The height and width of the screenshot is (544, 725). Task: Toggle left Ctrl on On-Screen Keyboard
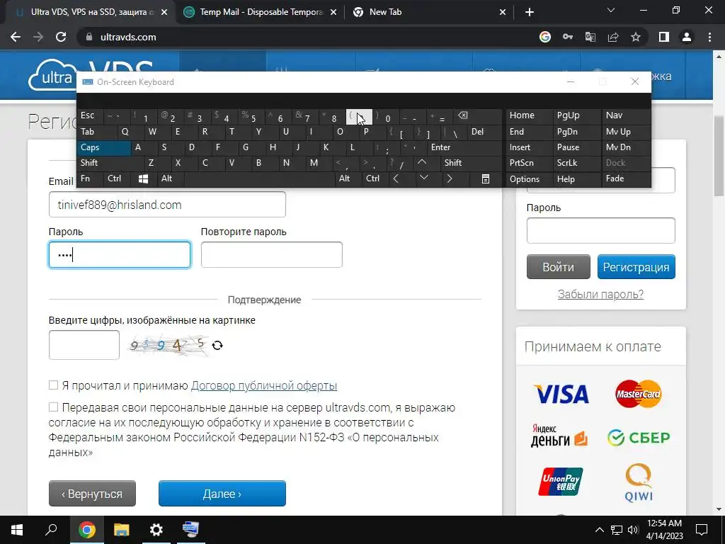(117, 178)
